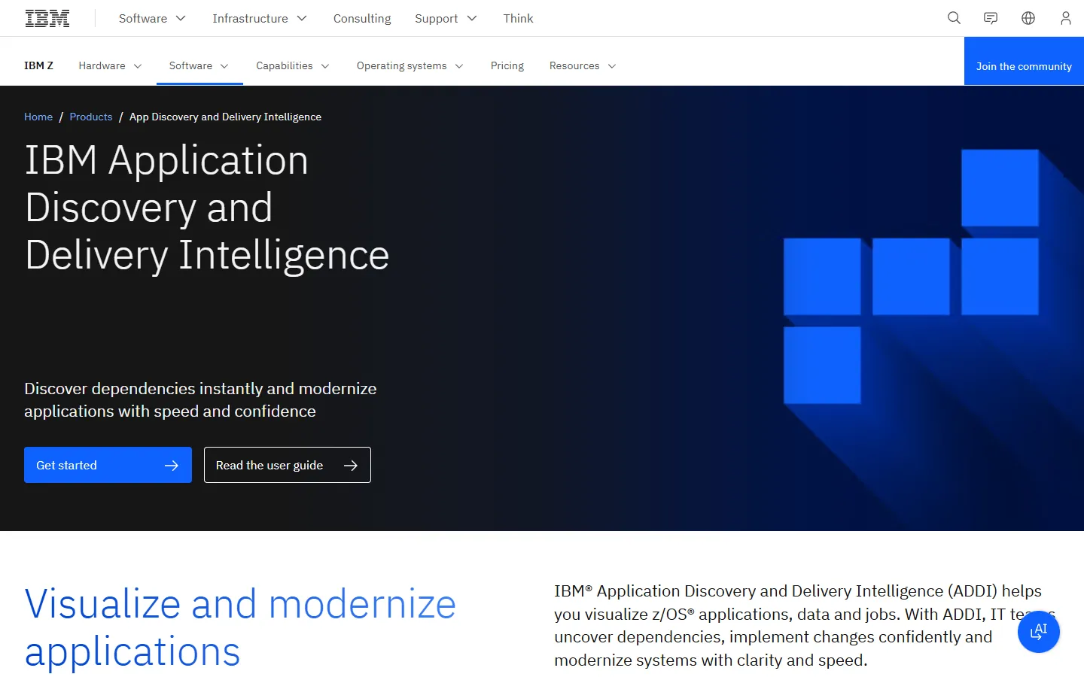Click the Discover dependencies instantly tagline
1084x677 pixels.
coord(200,400)
